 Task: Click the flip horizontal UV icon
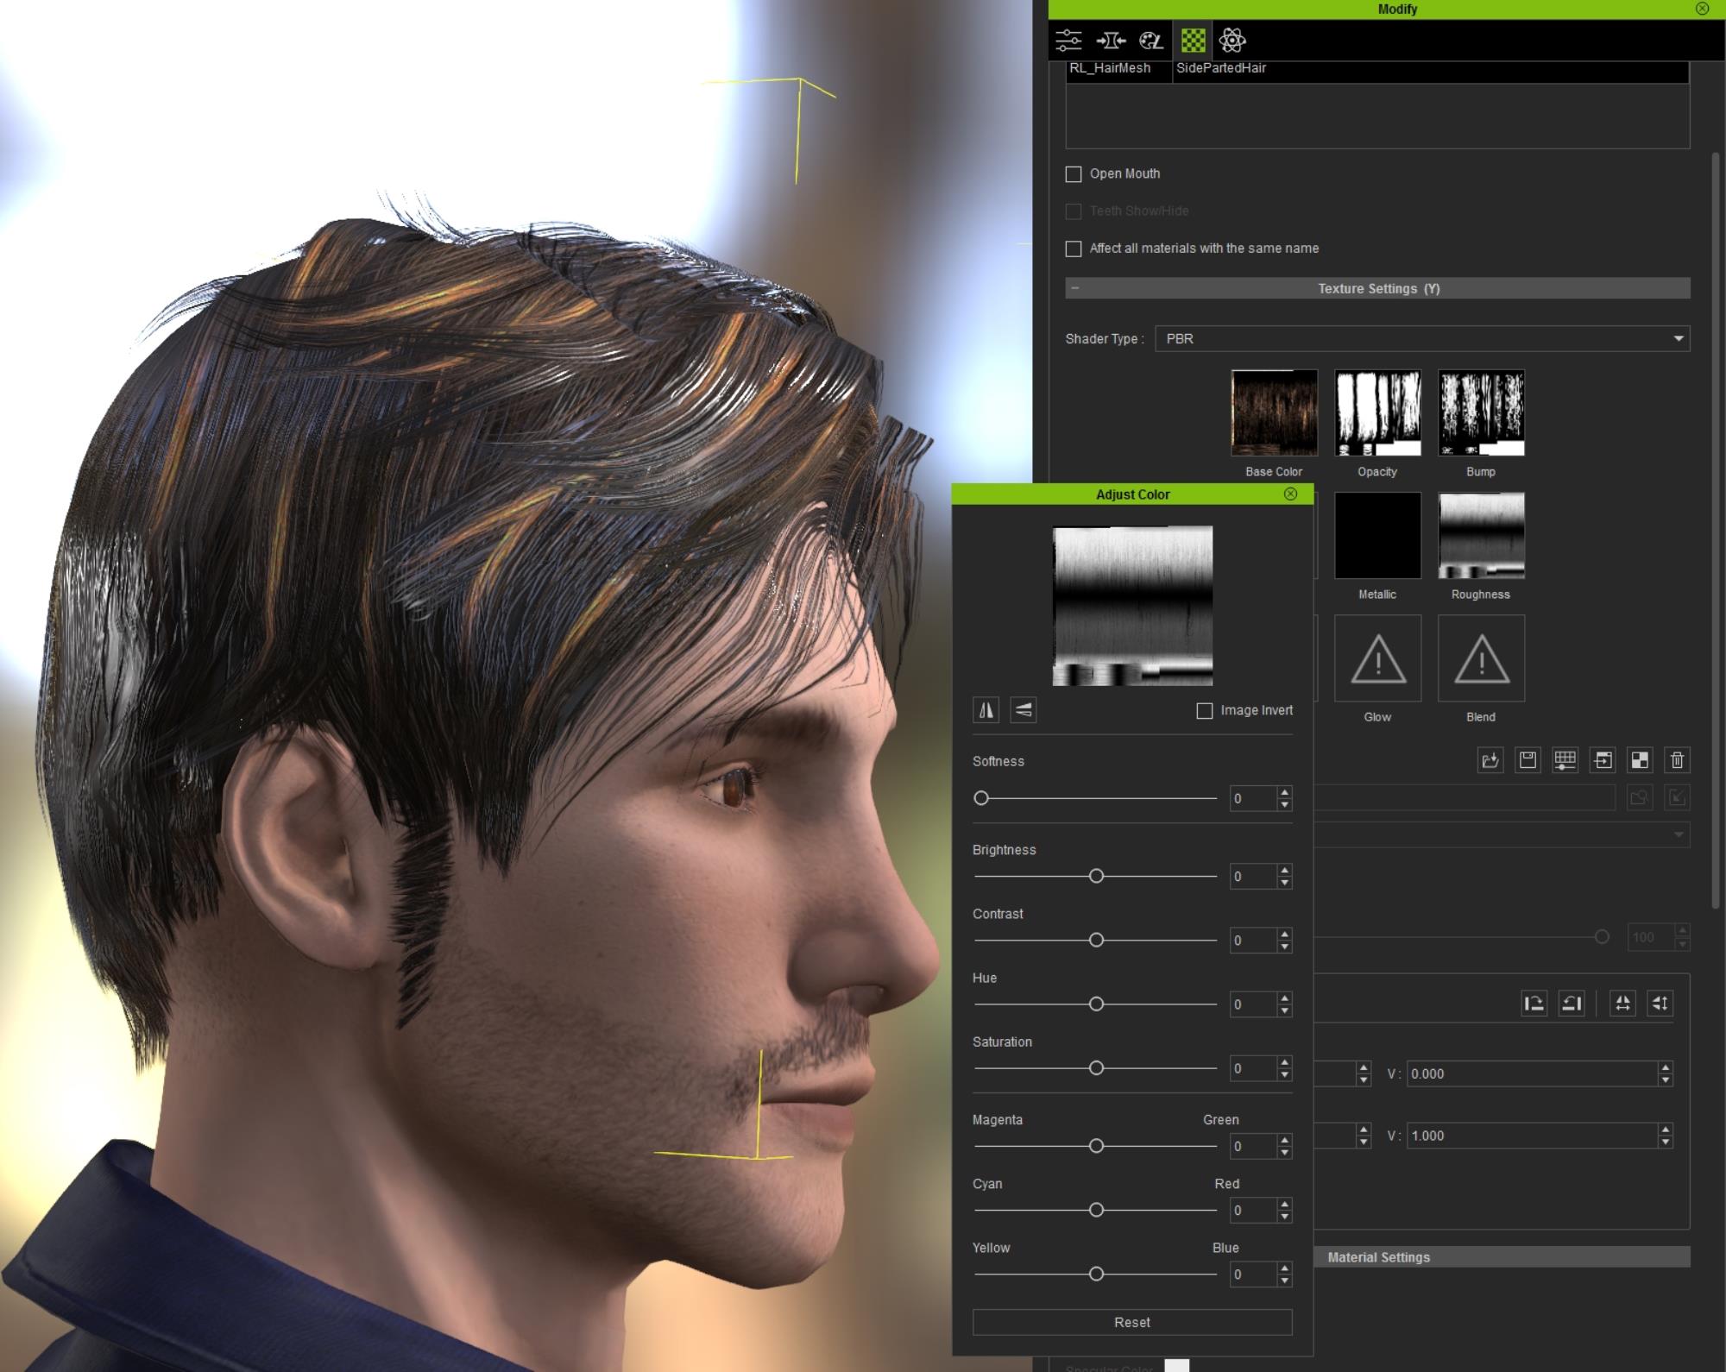(1622, 1004)
